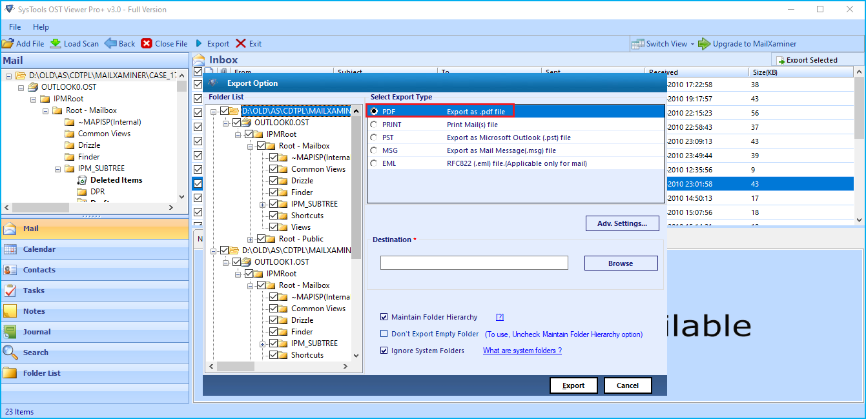The height and width of the screenshot is (419, 866).
Task: Select the EML export type radio button
Action: pos(374,163)
